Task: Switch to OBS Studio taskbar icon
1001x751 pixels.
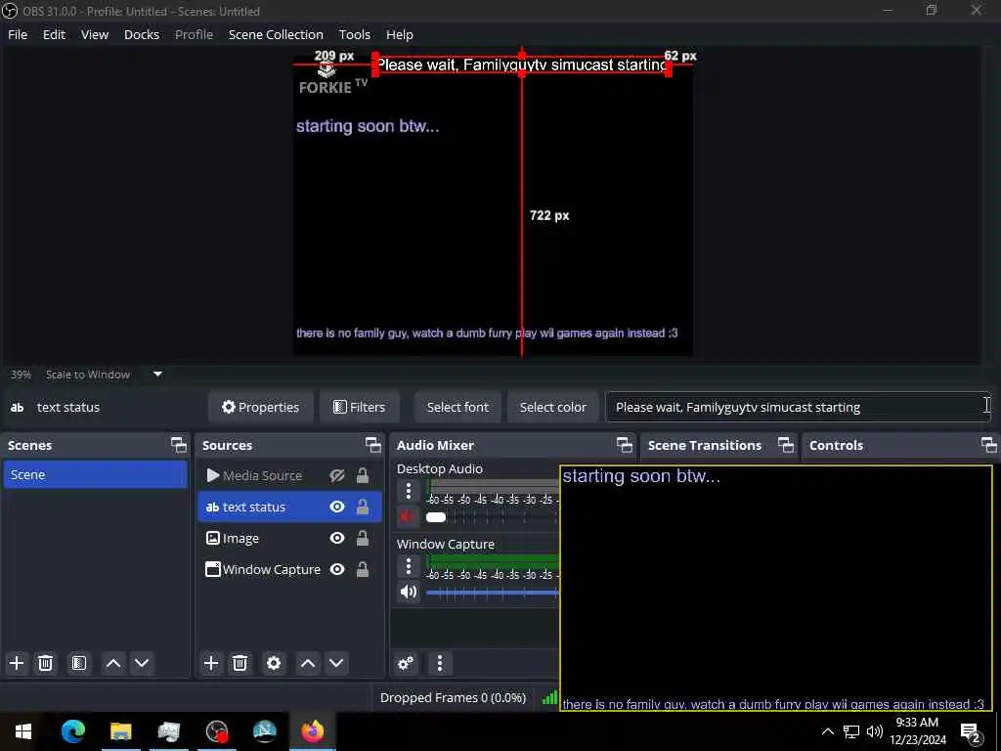Action: [x=216, y=731]
